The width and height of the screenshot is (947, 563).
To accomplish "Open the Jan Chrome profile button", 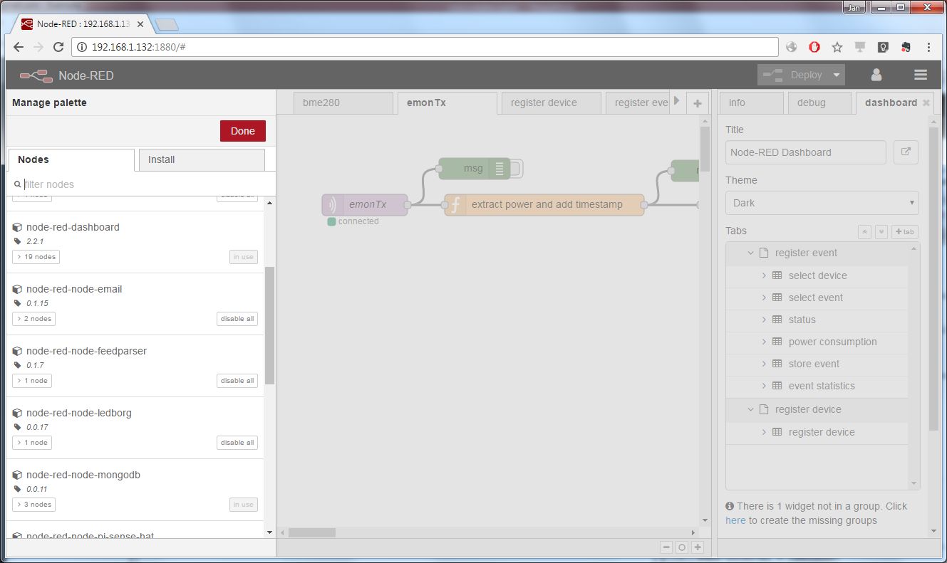I will [x=854, y=8].
